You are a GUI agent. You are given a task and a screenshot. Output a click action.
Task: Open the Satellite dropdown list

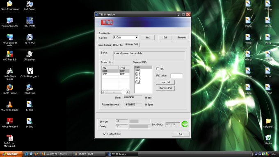tap(136, 38)
